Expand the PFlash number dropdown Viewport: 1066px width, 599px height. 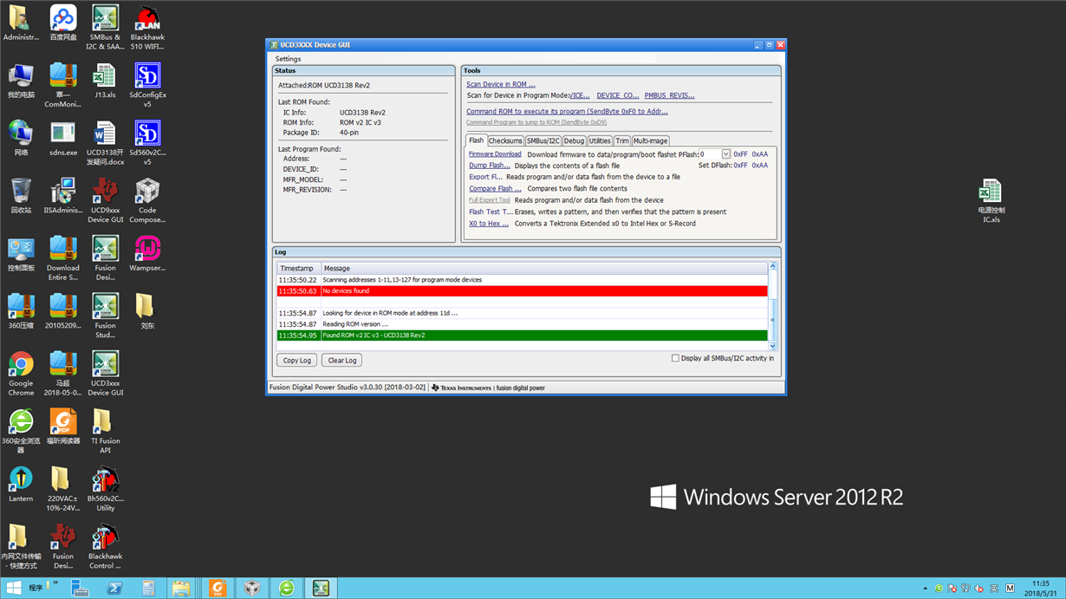tap(725, 154)
